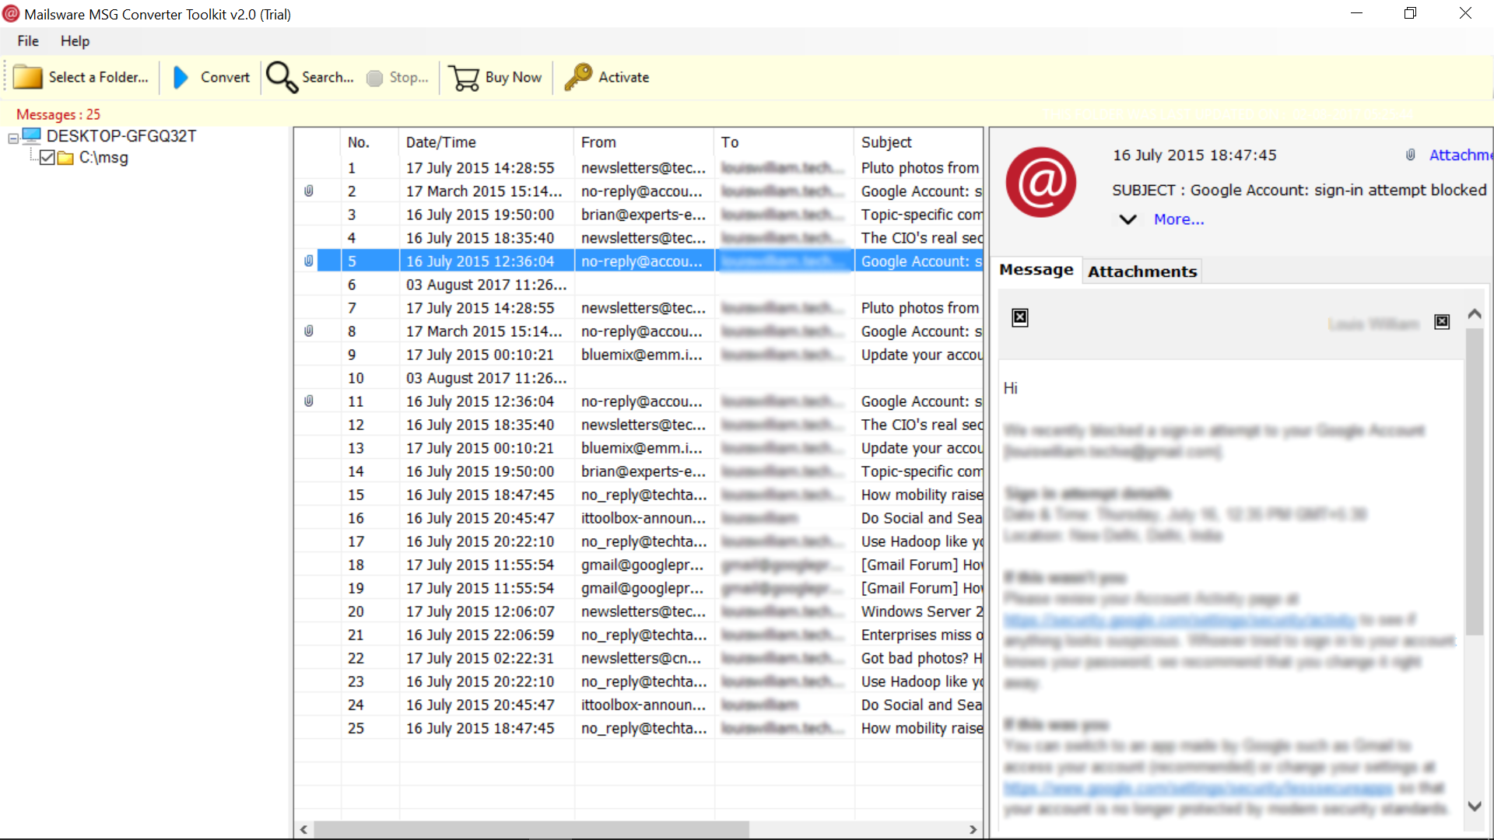This screenshot has width=1494, height=840.
Task: Select message 1 Pluto photos from
Action: pos(639,168)
